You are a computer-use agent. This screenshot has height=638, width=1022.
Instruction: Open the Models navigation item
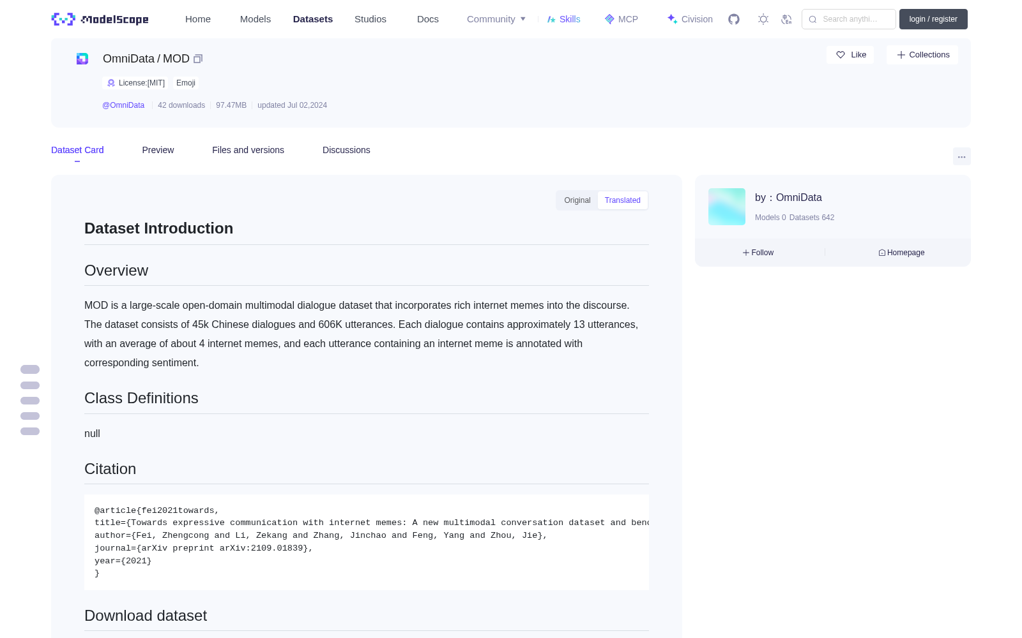[256, 19]
